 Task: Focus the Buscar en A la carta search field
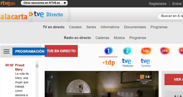pos(171,16)
